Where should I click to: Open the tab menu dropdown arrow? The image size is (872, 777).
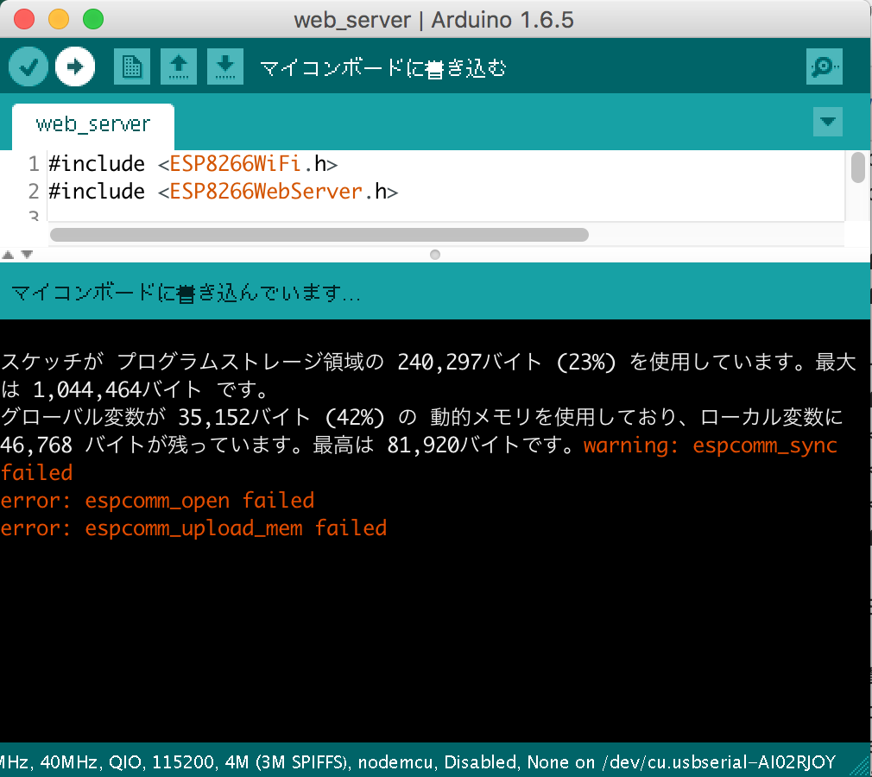(x=827, y=122)
